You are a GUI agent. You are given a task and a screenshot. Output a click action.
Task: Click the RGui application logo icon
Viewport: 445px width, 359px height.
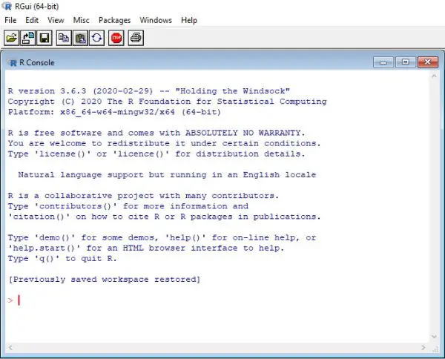click(7, 6)
